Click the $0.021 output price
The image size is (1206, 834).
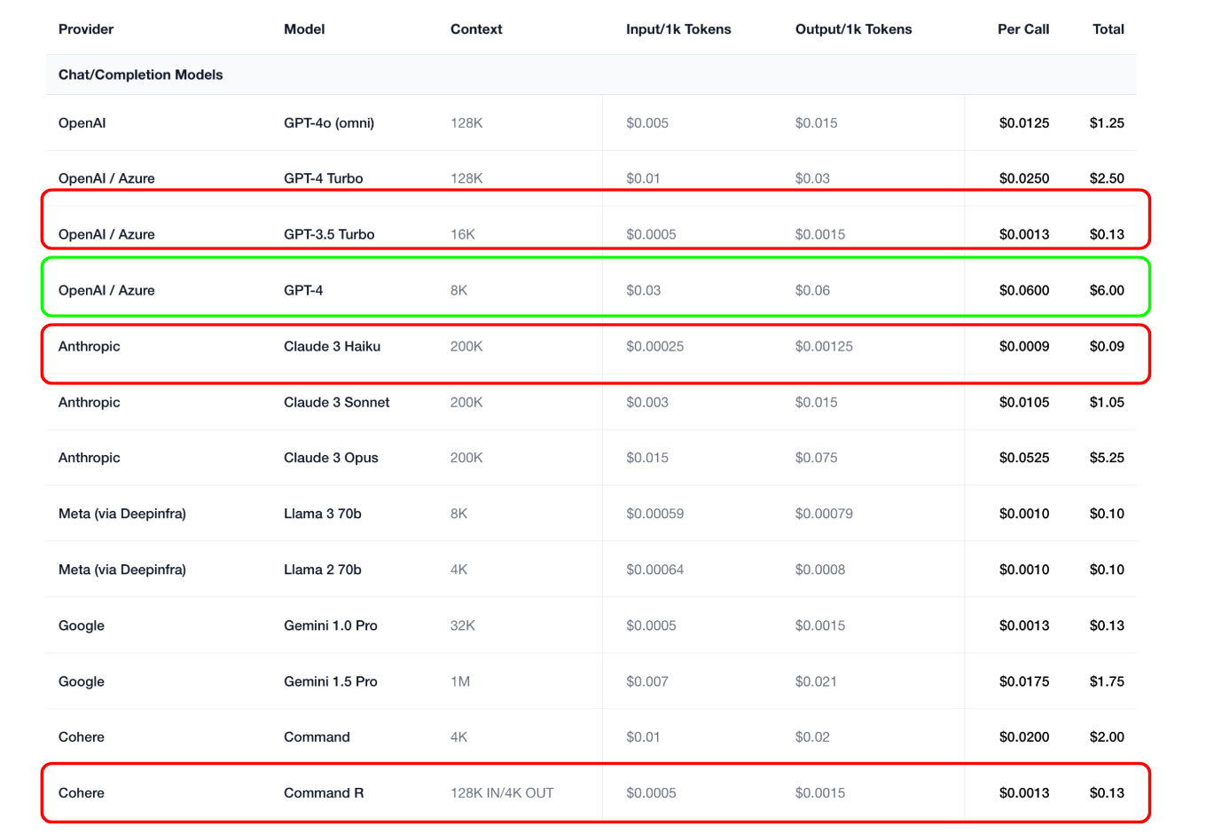(x=817, y=681)
